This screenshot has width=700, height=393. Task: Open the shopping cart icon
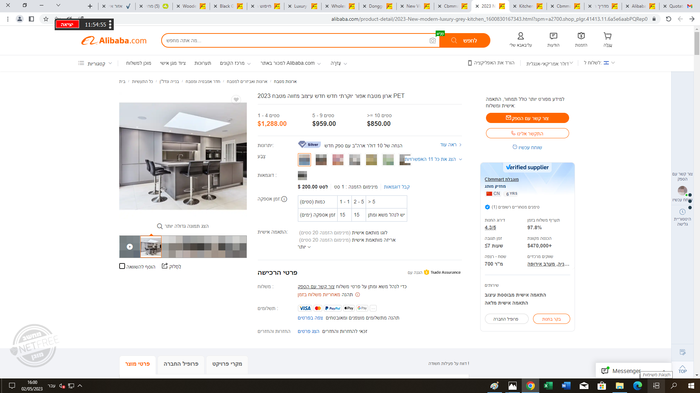607,36
